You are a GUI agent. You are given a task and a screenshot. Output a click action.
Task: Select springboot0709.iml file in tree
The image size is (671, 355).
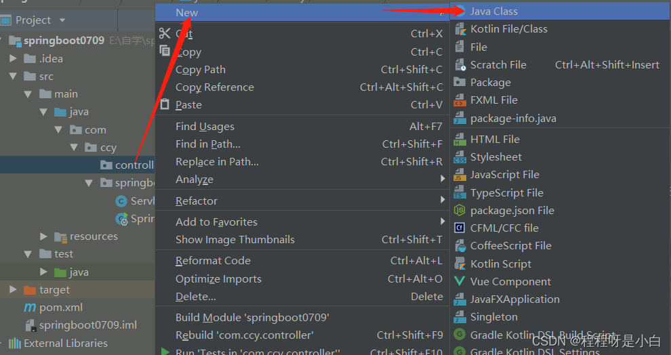(x=87, y=325)
